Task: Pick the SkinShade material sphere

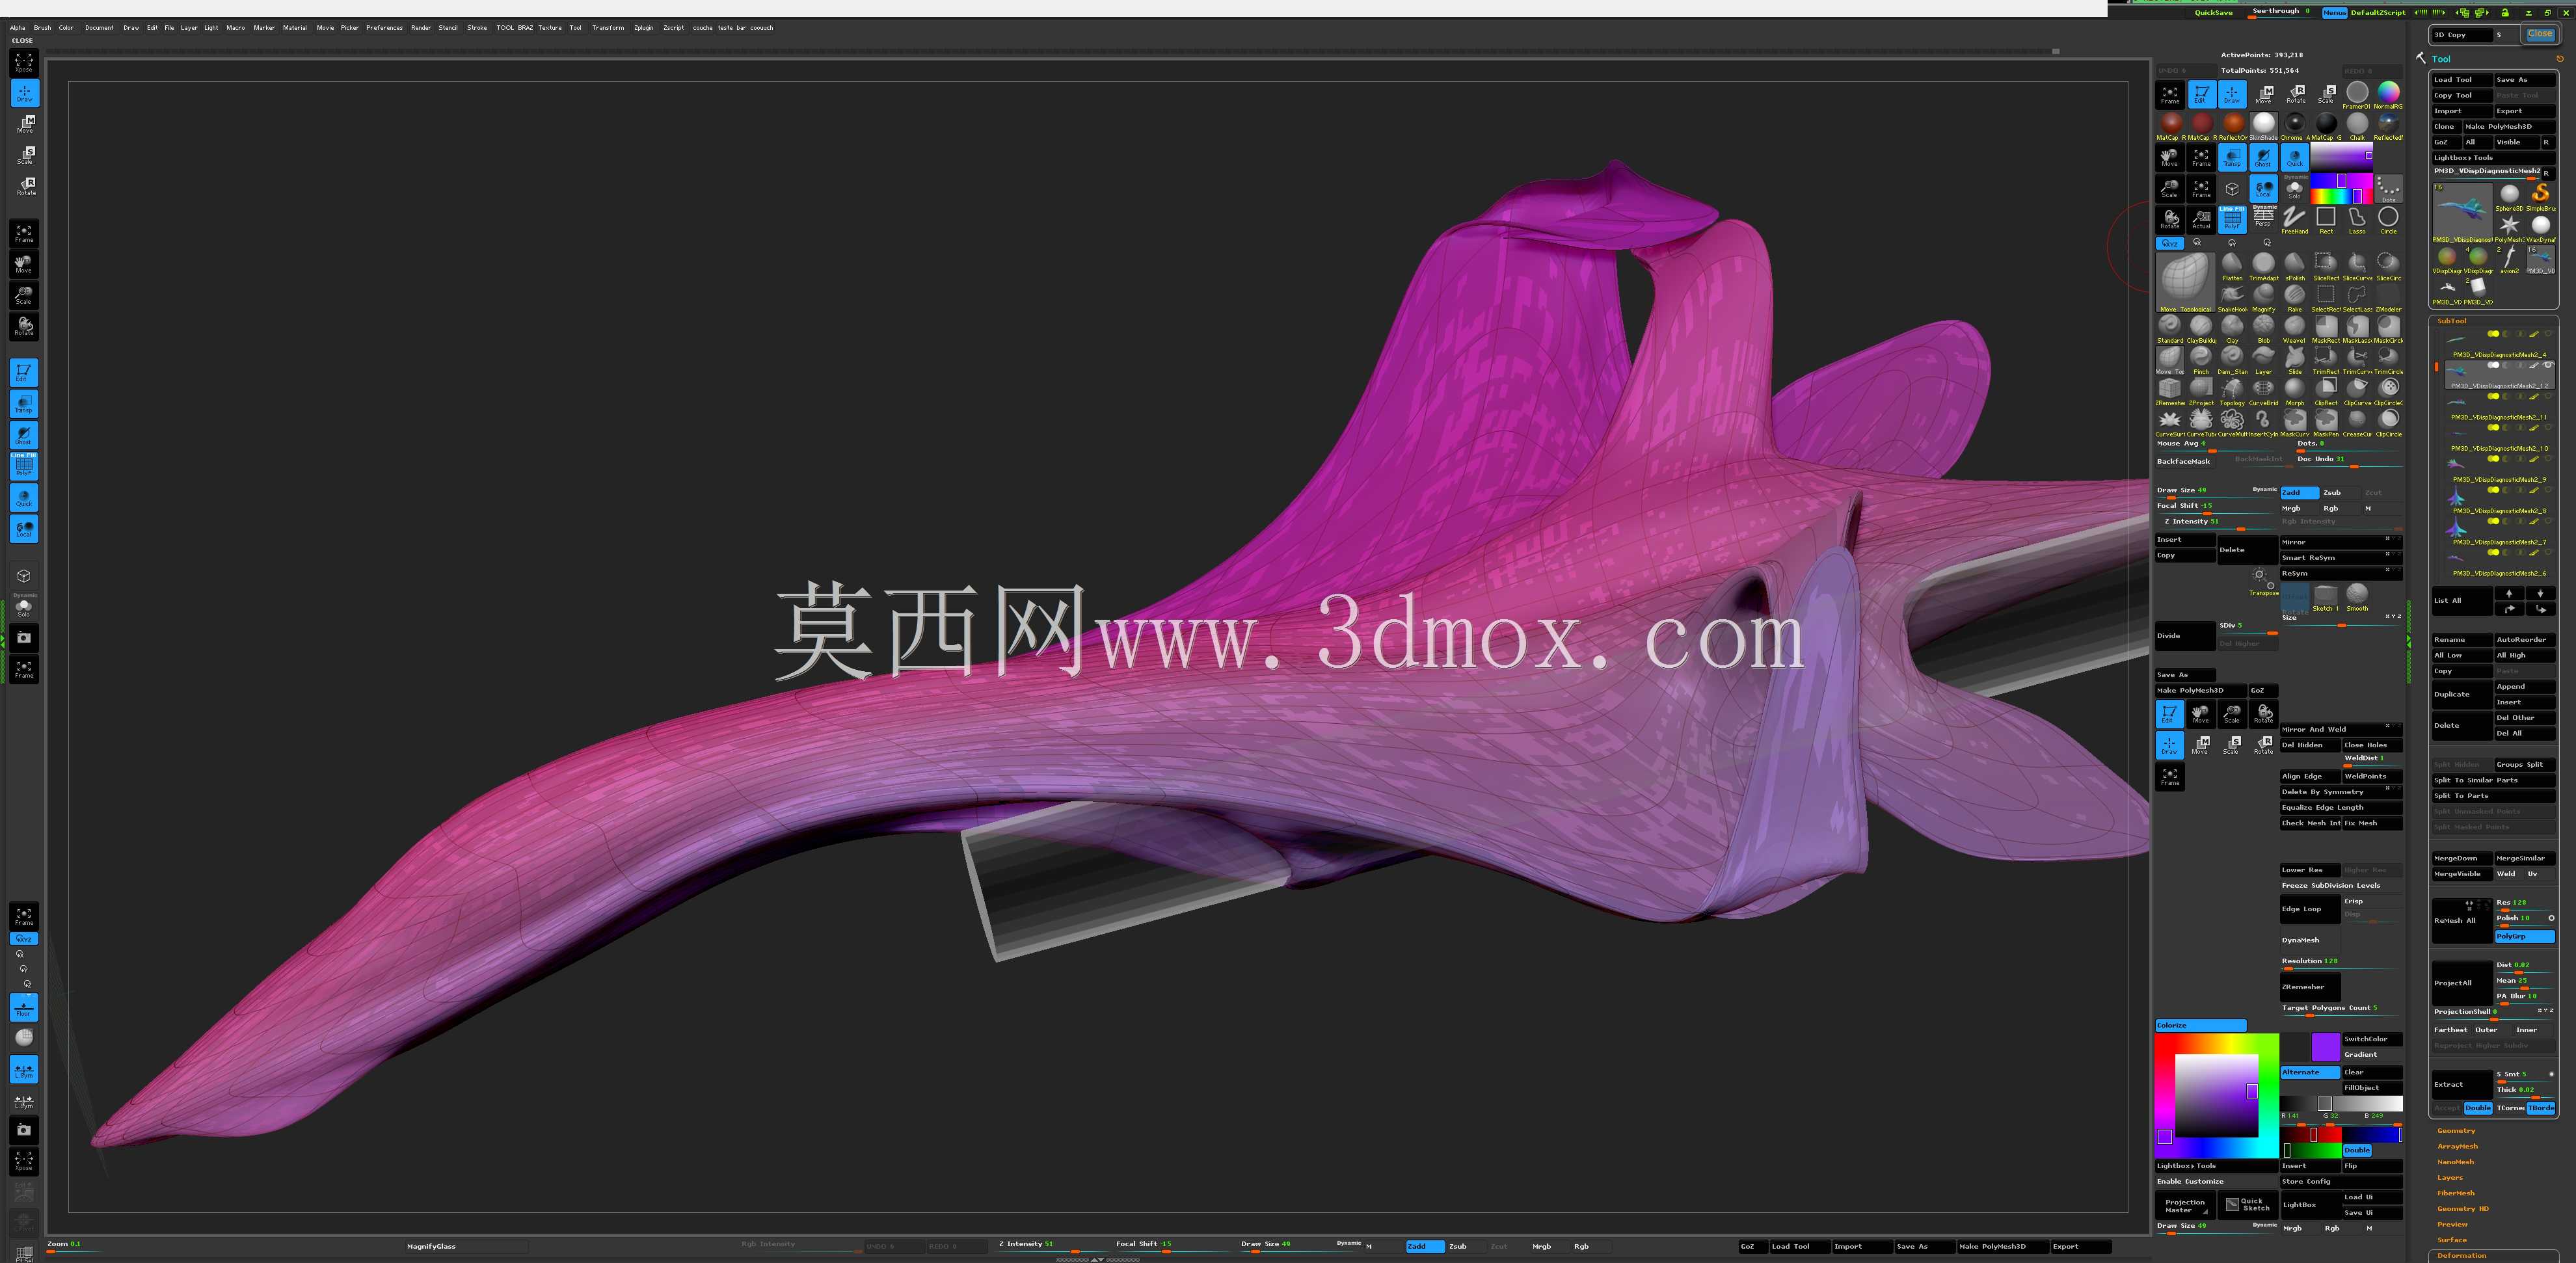Action: pyautogui.click(x=2263, y=126)
